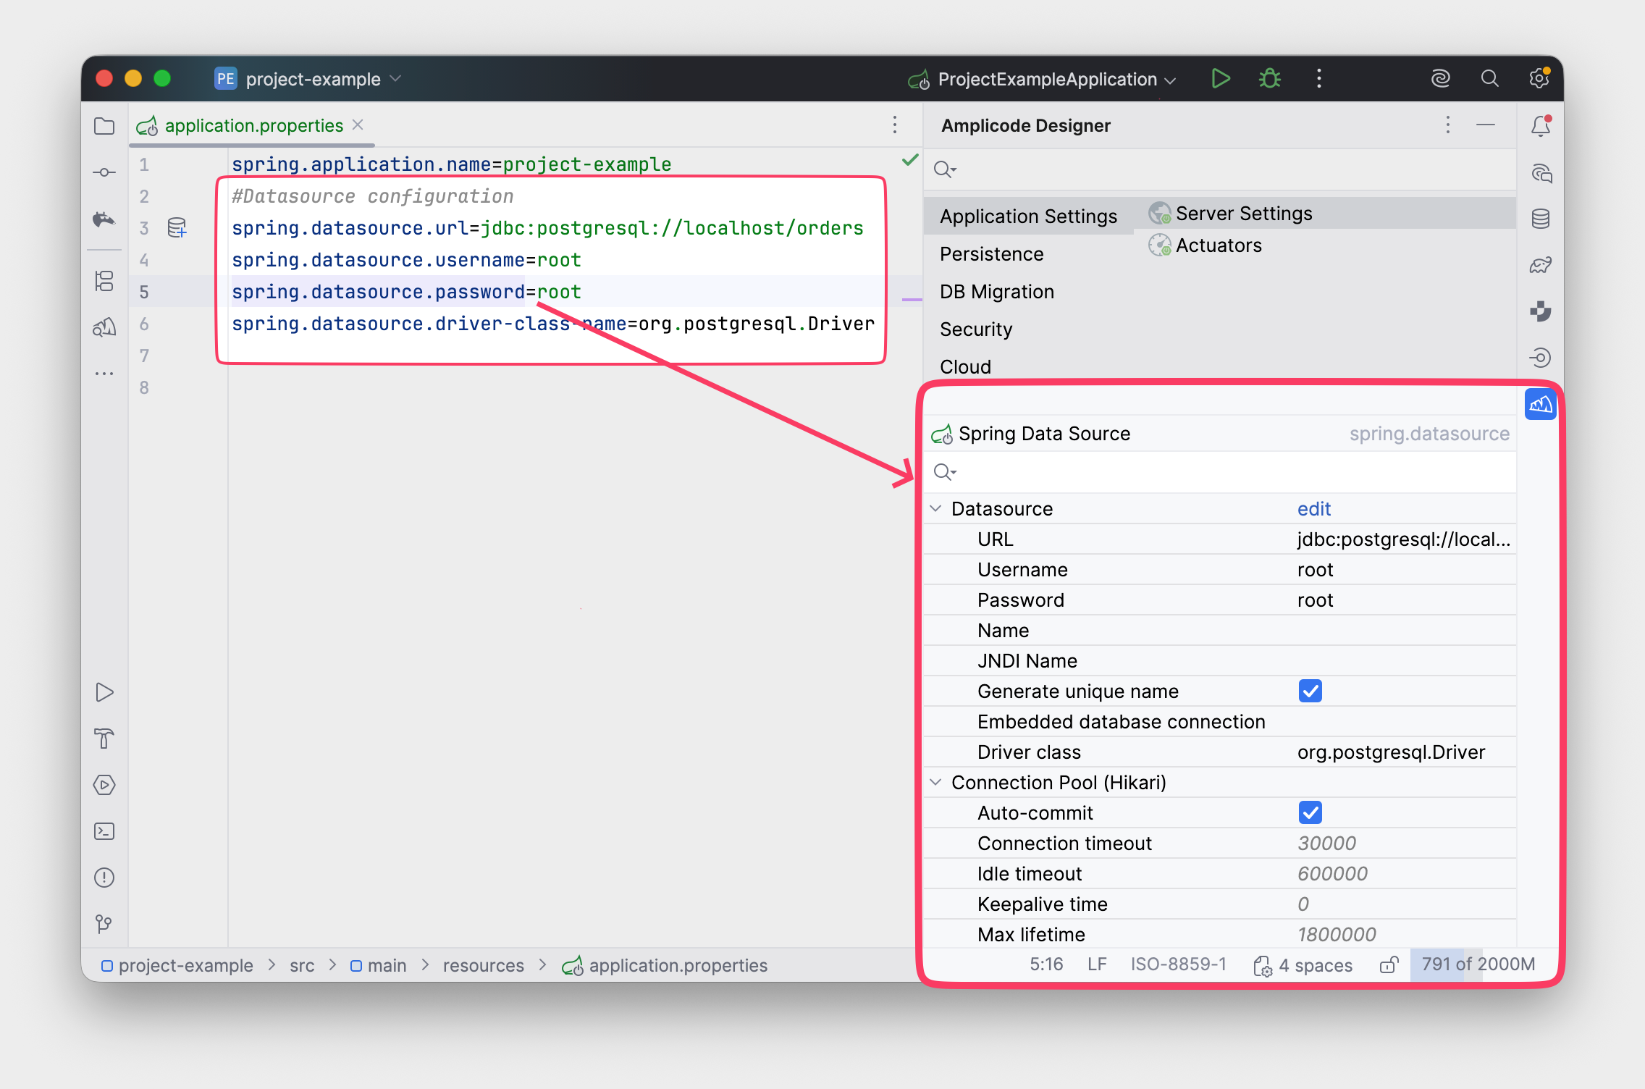
Task: Open the Database tool window icon
Action: click(x=1541, y=219)
